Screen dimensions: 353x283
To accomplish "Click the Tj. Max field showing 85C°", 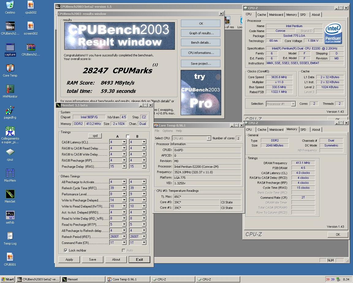I will tap(207, 197).
